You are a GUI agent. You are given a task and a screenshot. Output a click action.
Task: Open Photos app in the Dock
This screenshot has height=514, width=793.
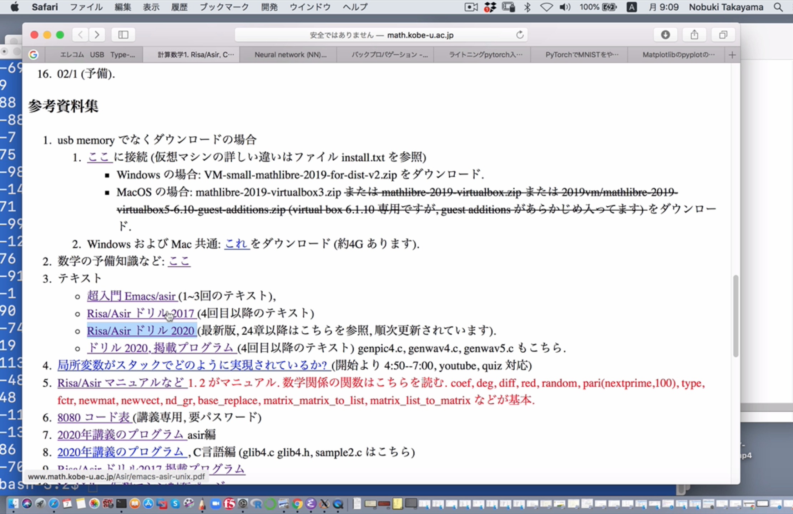coord(94,504)
